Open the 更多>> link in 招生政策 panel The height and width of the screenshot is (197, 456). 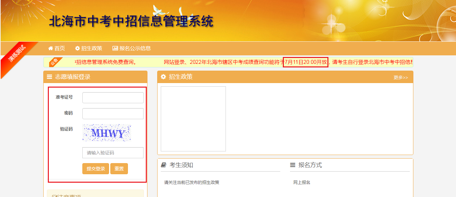pyautogui.click(x=401, y=77)
